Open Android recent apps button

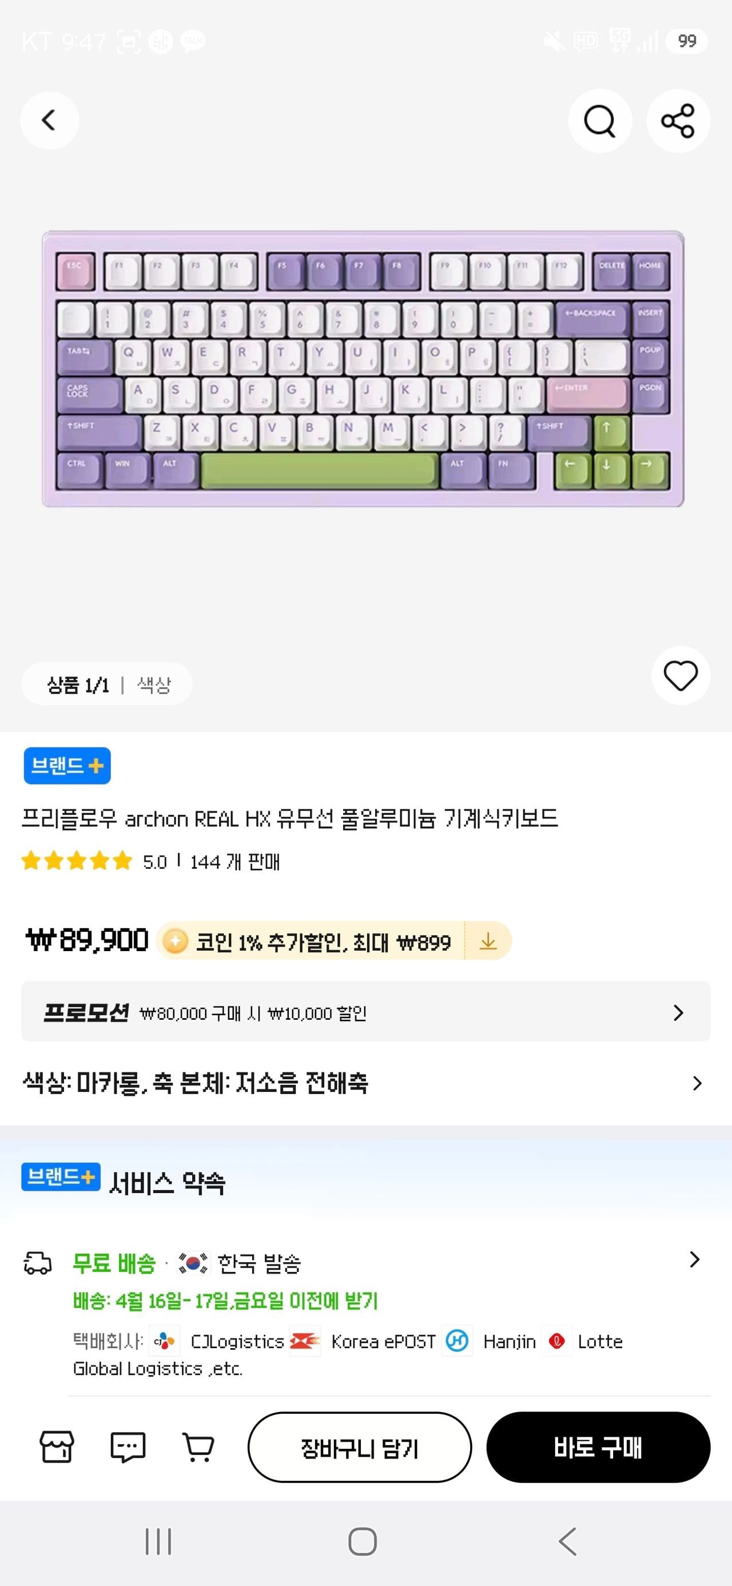158,1541
